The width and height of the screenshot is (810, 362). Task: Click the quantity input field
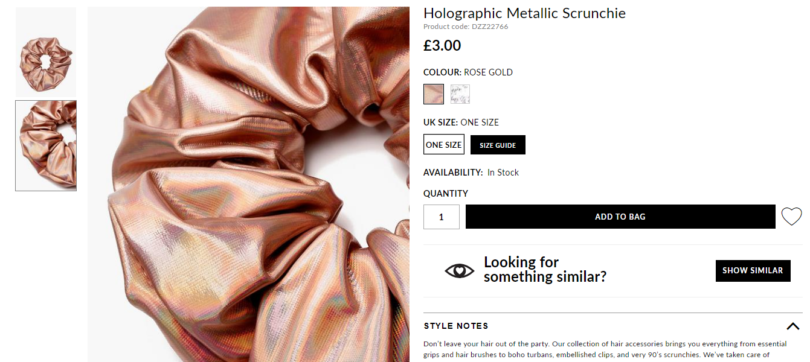[442, 217]
